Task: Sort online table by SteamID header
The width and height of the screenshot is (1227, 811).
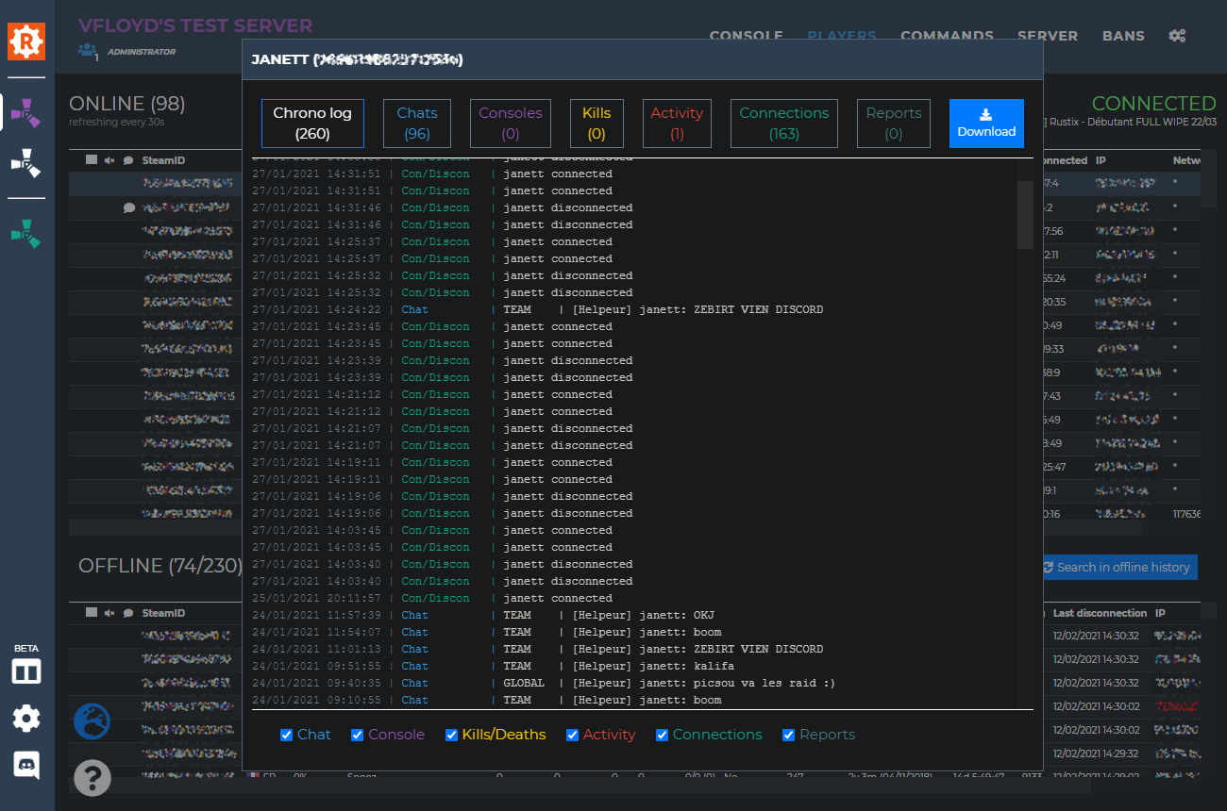Action: click(x=163, y=160)
